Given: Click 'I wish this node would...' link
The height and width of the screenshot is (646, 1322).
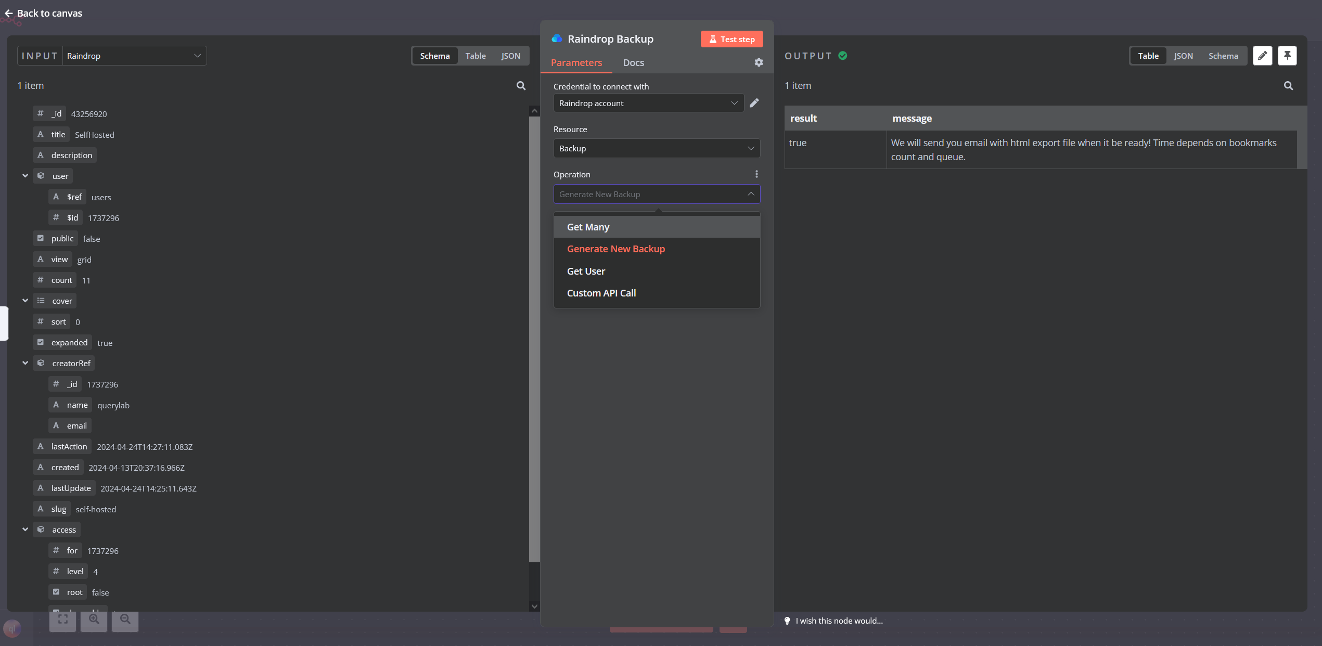Looking at the screenshot, I should [x=839, y=621].
